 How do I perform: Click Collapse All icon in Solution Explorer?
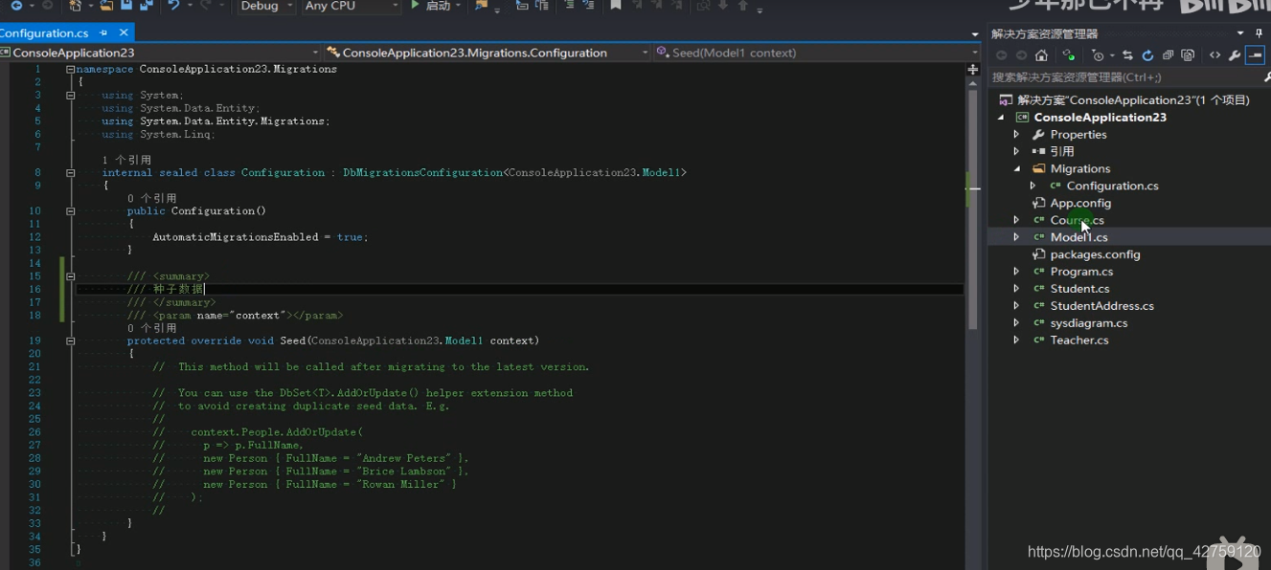click(x=1168, y=55)
